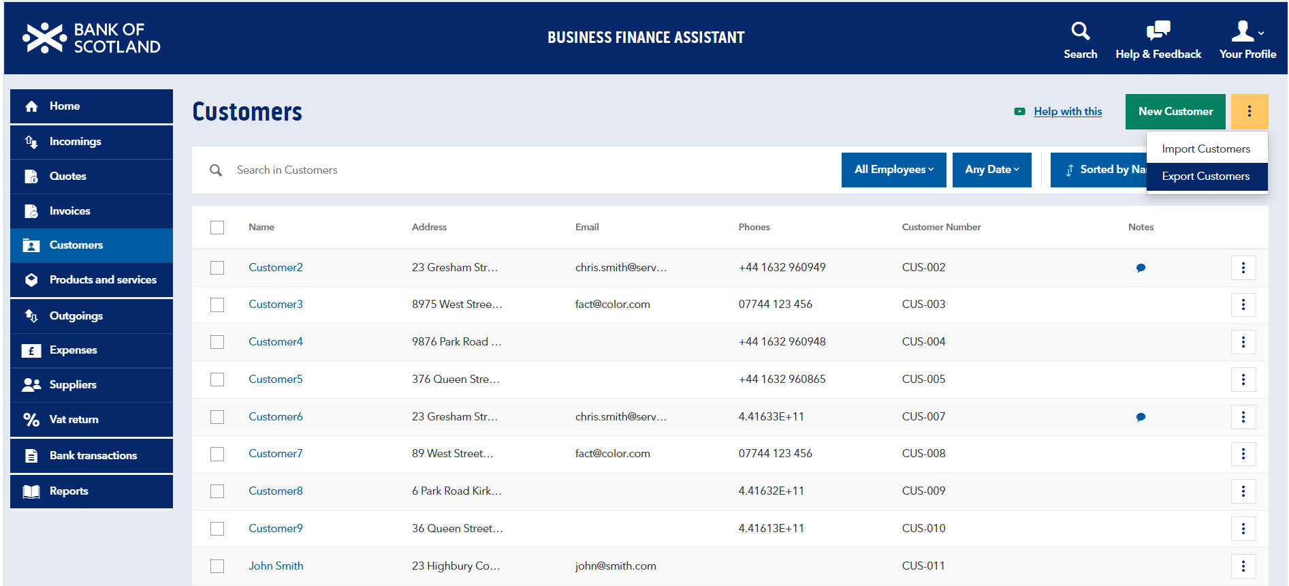1289x586 pixels.
Task: Click the Quotes document icon
Action: (31, 176)
